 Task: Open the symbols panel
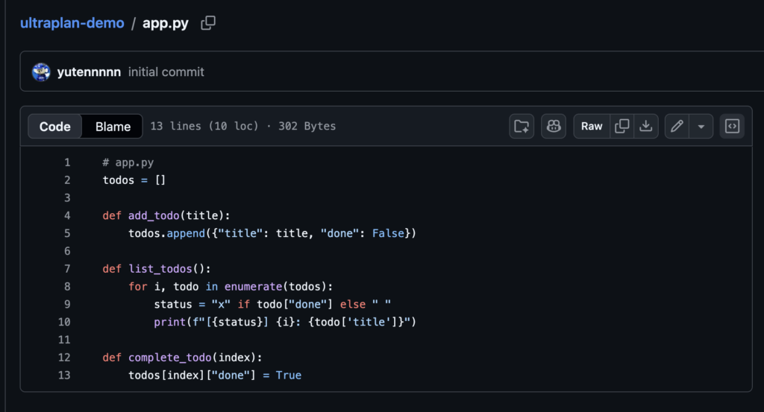coord(732,127)
